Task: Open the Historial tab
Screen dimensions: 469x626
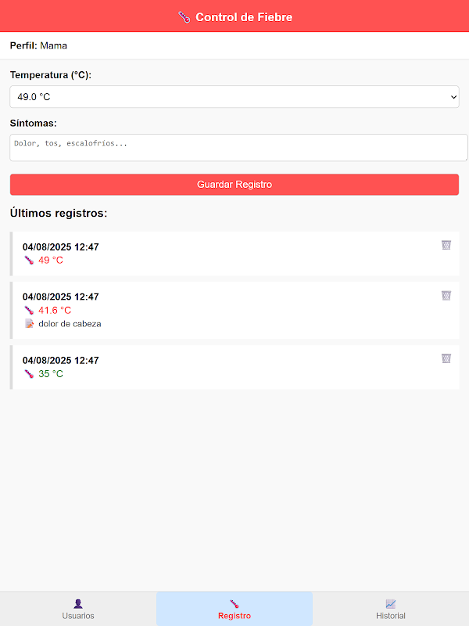Action: coord(391,609)
